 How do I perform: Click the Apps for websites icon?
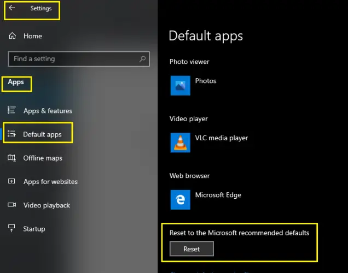11,181
